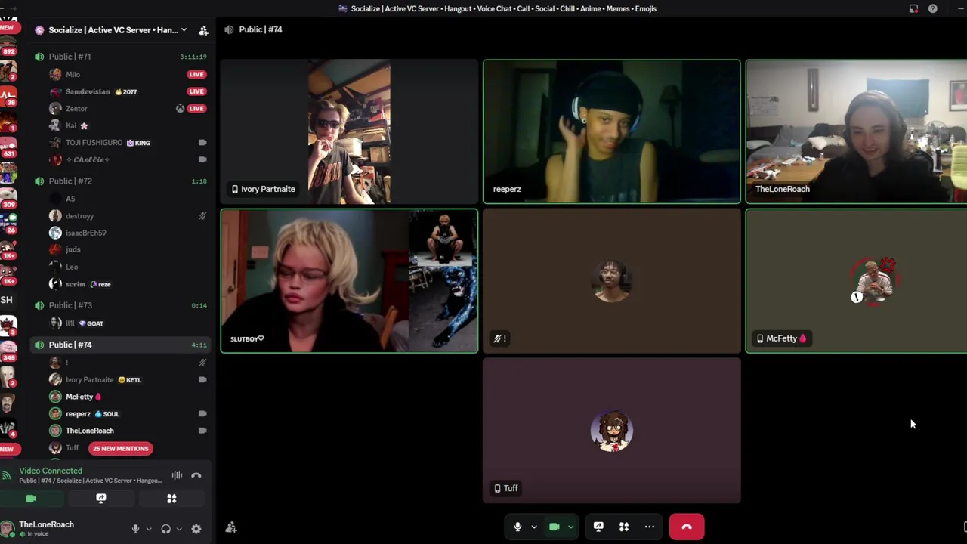Click the speaker icon by Public | #74 header

point(229,29)
